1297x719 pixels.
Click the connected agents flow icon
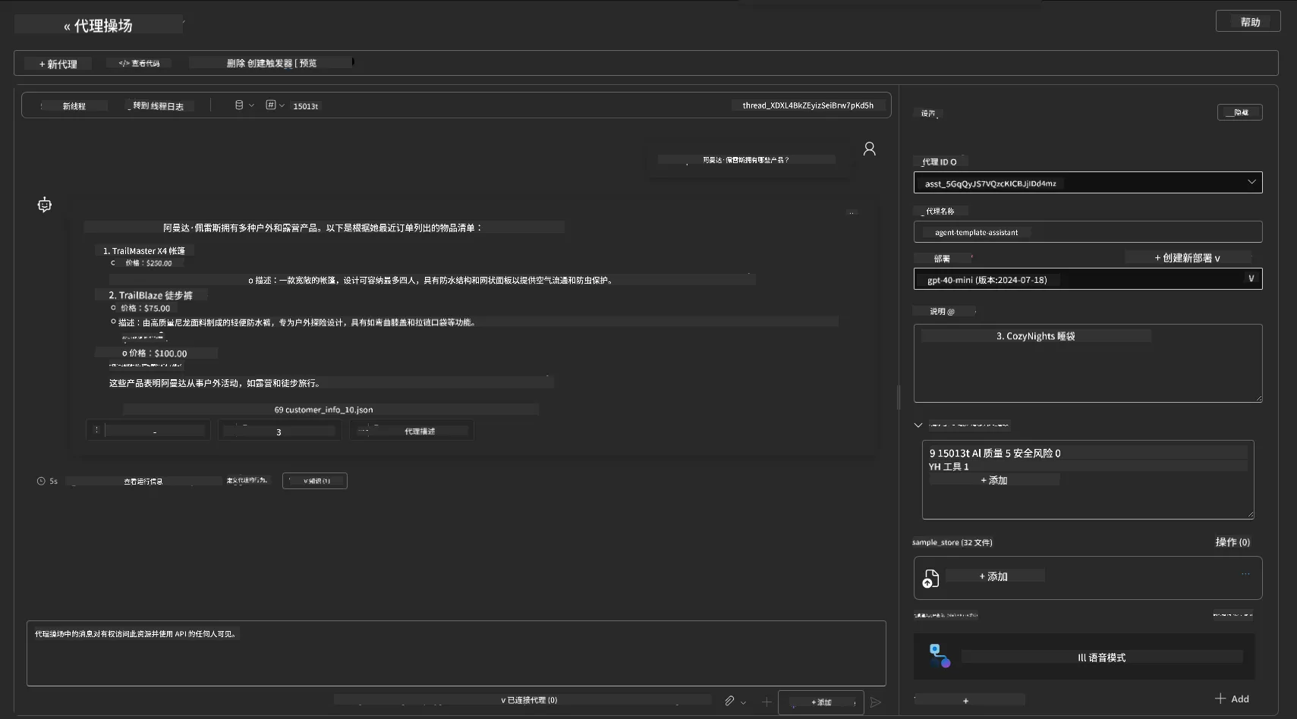click(940, 656)
